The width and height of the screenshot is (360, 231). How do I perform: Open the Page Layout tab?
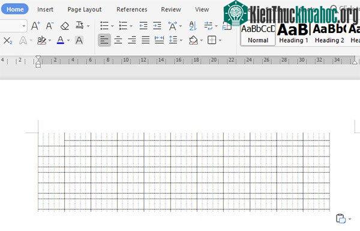85,10
